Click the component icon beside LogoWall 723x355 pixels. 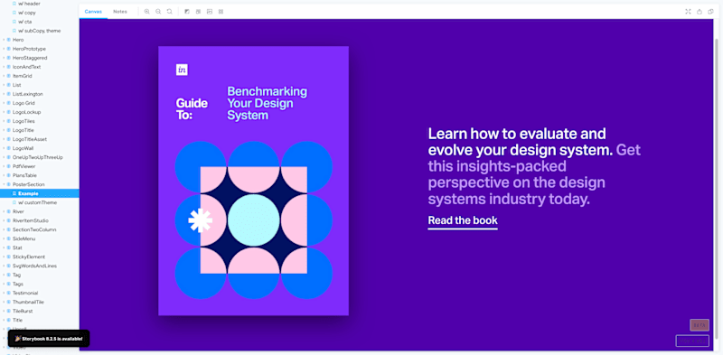(x=9, y=148)
